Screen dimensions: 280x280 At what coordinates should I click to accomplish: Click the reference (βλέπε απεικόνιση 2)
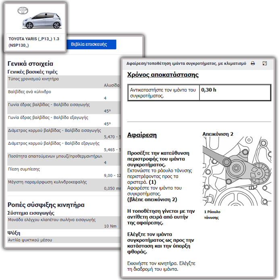(x=152, y=199)
